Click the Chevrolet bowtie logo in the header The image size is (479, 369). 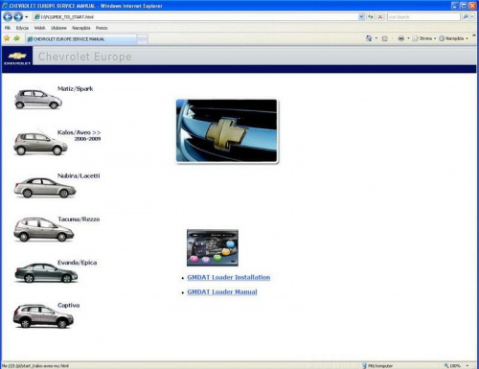(x=17, y=57)
